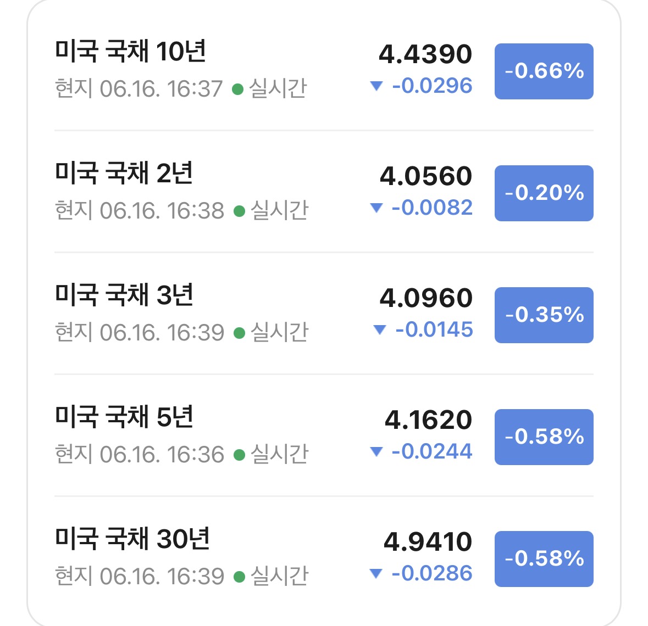Click the down-triangle icon beside -0.0244
This screenshot has width=648, height=626.
point(376,451)
